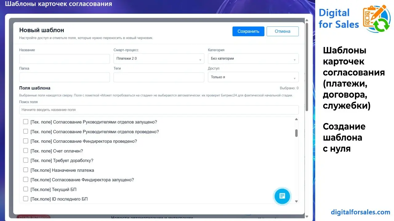Select '[Тех. поле] Требует доработку?' checkbox
Viewport: 394px width, 221px height.
coord(26,160)
